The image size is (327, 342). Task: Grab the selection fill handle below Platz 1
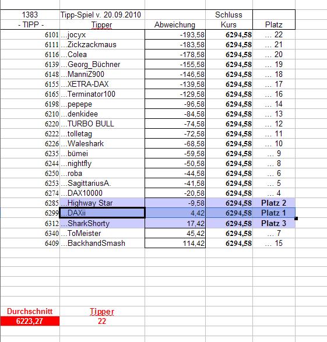(296, 218)
